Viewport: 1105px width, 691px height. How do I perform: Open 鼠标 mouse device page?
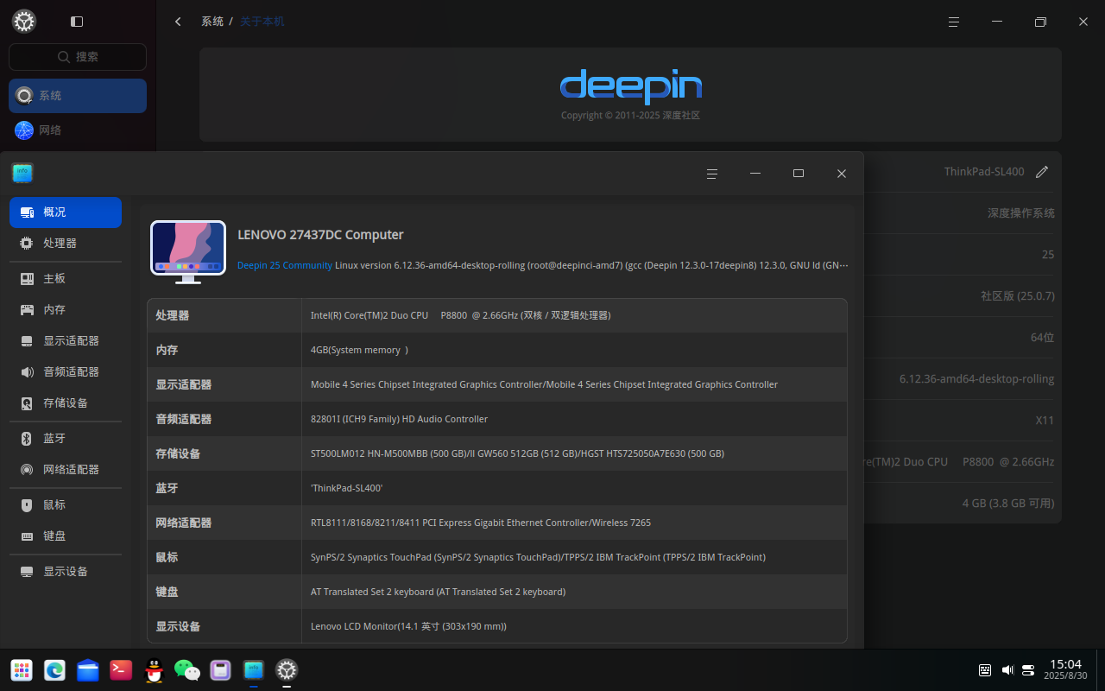pos(66,505)
